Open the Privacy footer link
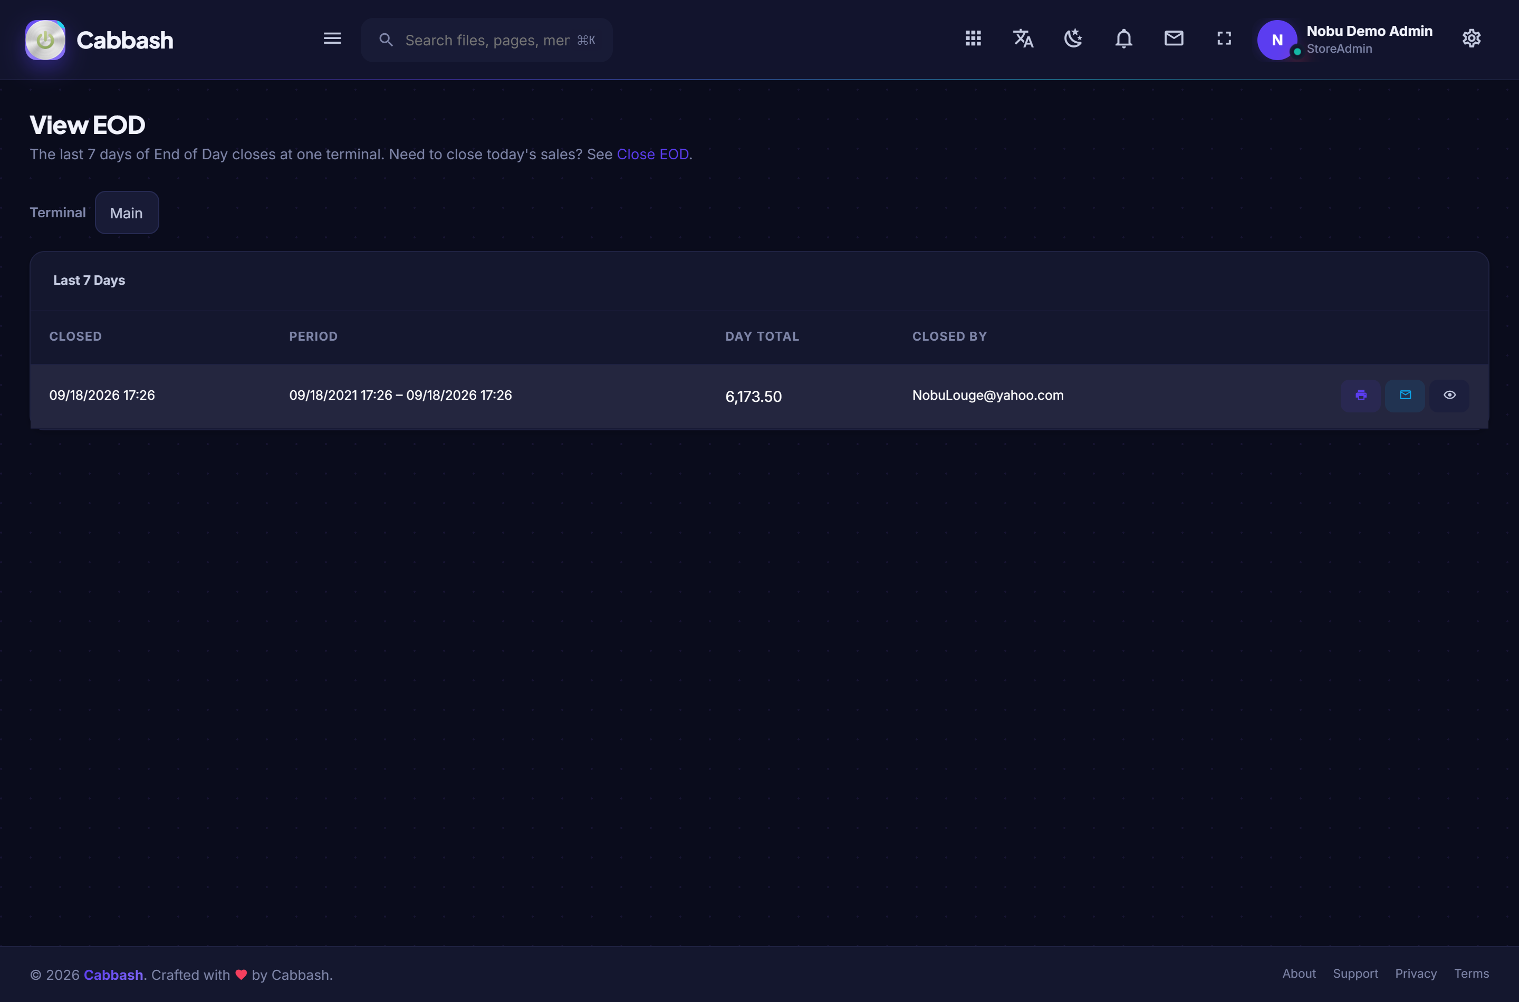The image size is (1519, 1002). (1416, 974)
